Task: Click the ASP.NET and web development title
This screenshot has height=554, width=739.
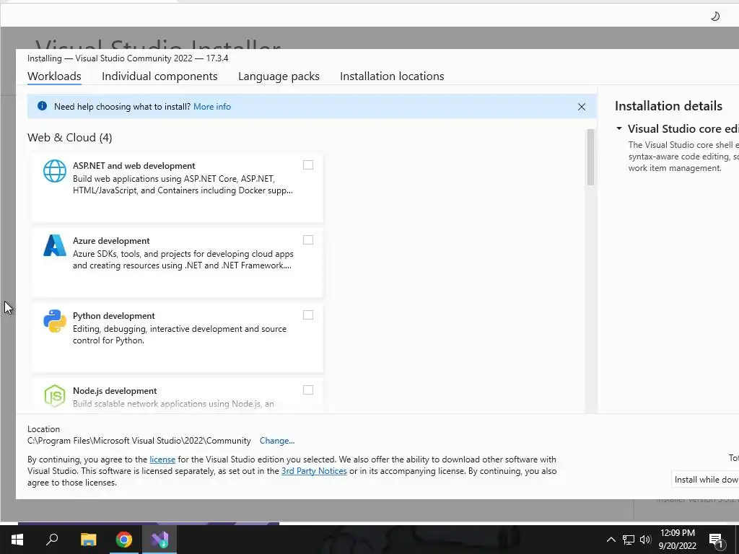Action: pos(134,166)
